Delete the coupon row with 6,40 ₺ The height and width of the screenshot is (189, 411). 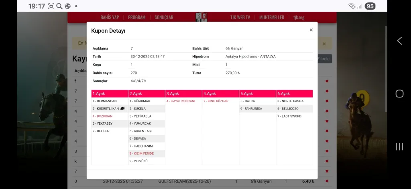coord(327,181)
